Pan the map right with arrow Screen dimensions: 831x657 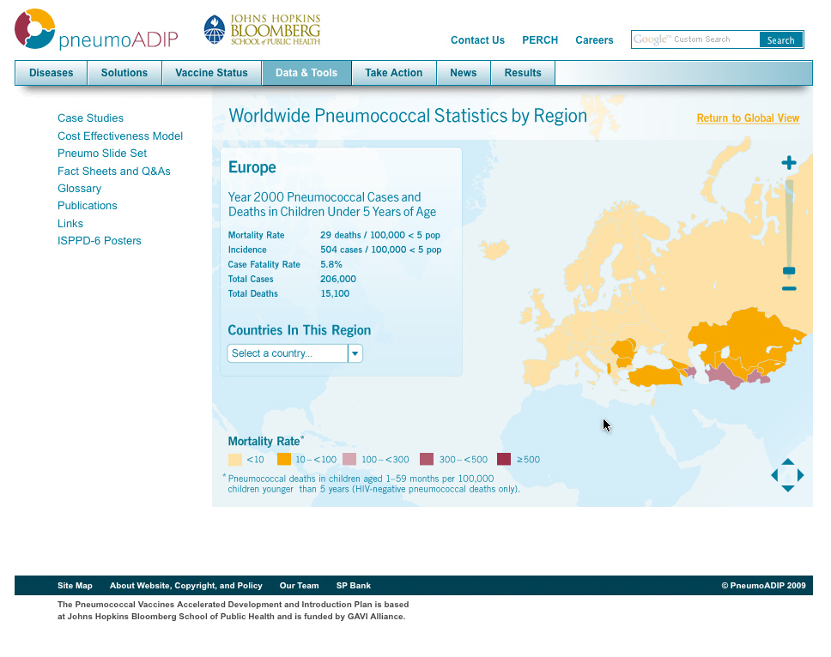click(801, 475)
